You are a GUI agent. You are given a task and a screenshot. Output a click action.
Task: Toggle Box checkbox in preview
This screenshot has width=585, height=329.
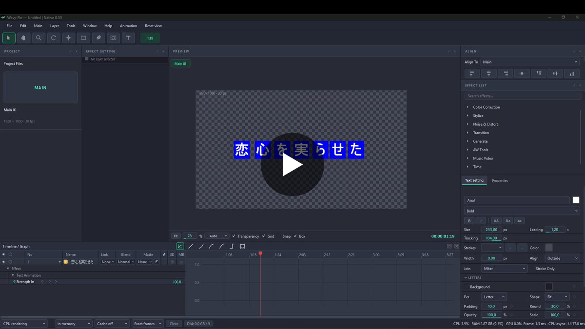(x=295, y=236)
